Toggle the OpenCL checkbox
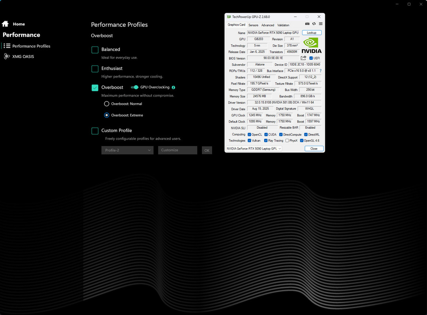This screenshot has width=427, height=315. tap(249, 134)
